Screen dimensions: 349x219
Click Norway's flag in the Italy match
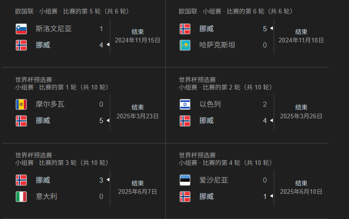click(21, 180)
